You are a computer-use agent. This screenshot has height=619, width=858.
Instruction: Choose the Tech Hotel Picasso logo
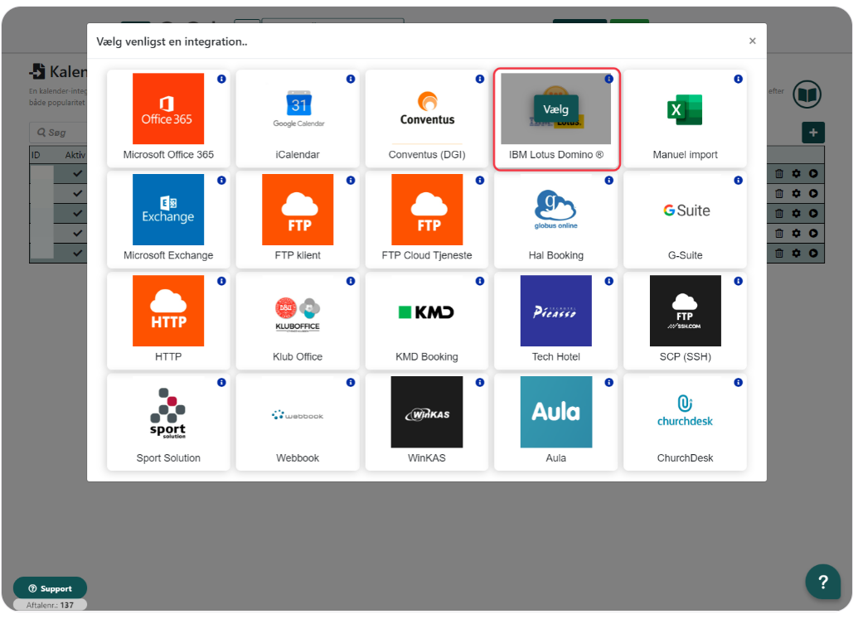[556, 311]
